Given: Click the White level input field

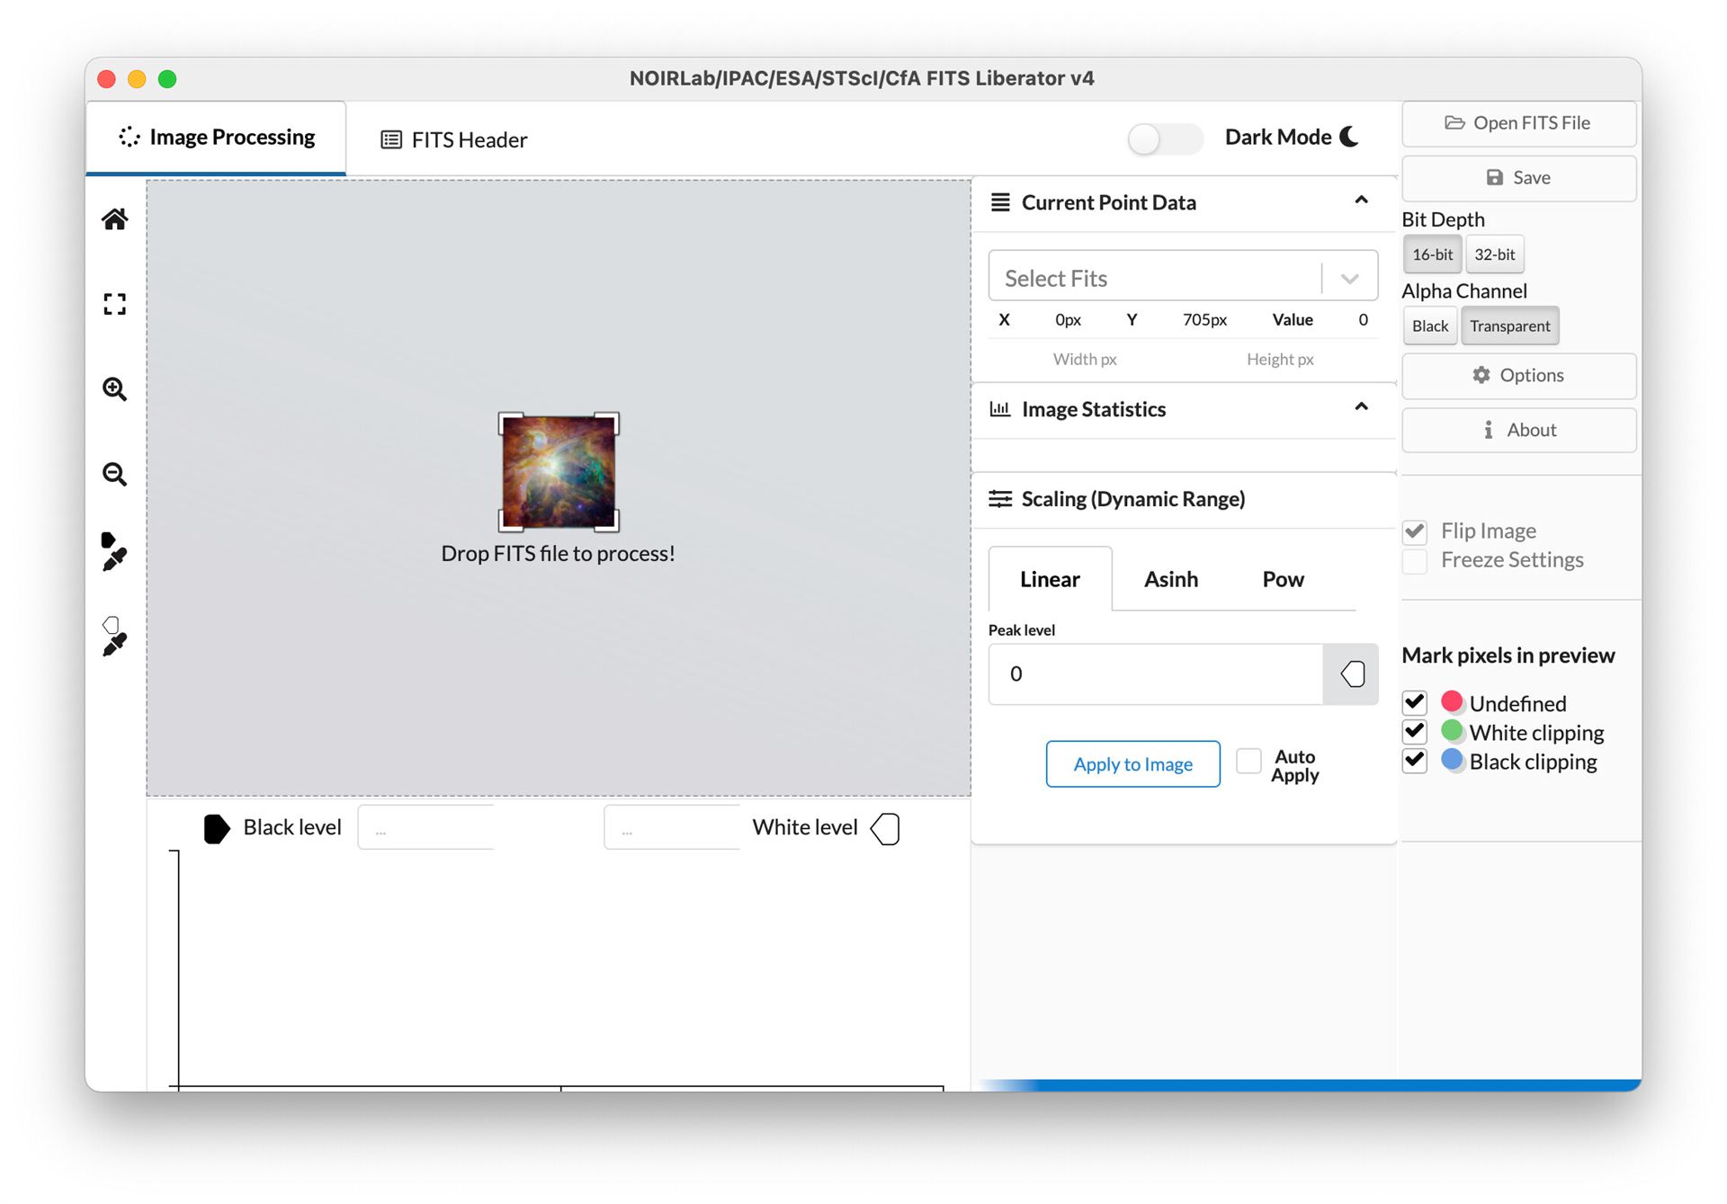Looking at the screenshot, I should point(672,827).
